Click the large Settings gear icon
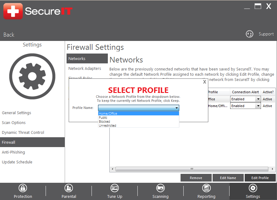277x200 pixels. (32, 76)
